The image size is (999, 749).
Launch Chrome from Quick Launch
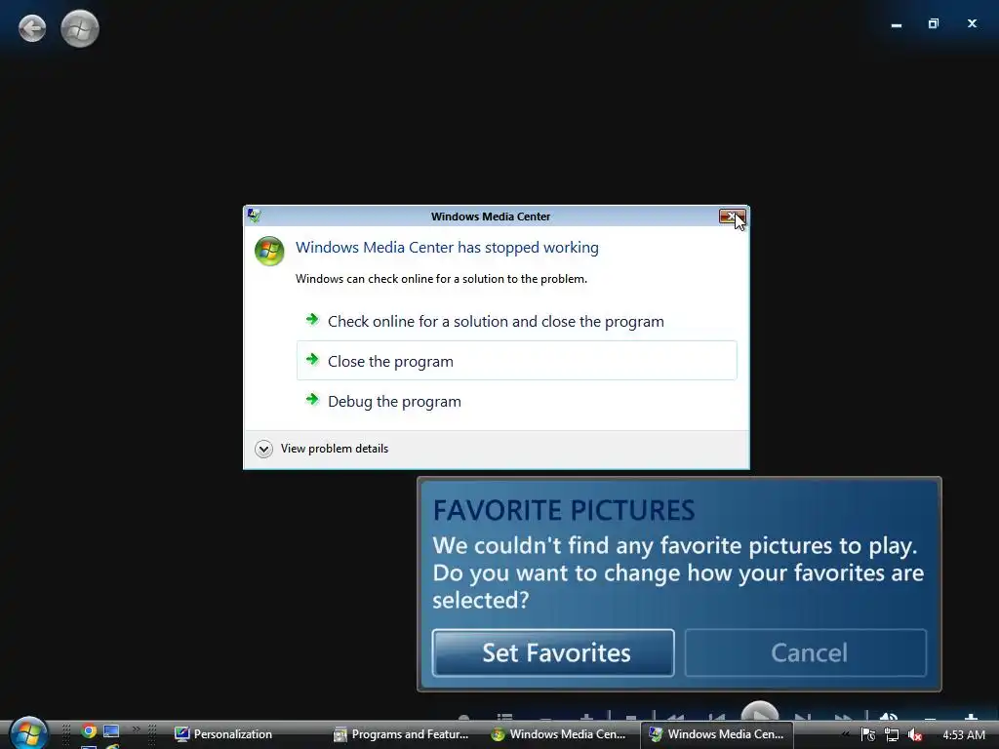coord(89,731)
